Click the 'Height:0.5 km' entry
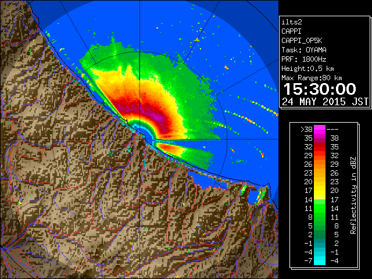Screen dimensions: 372x279 (307, 69)
